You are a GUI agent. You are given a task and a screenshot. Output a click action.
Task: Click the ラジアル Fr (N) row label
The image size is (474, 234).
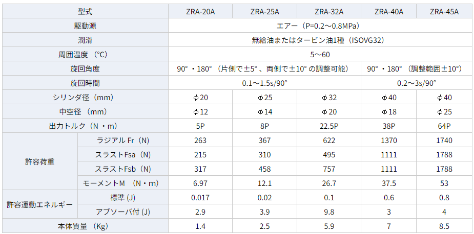coord(123,140)
